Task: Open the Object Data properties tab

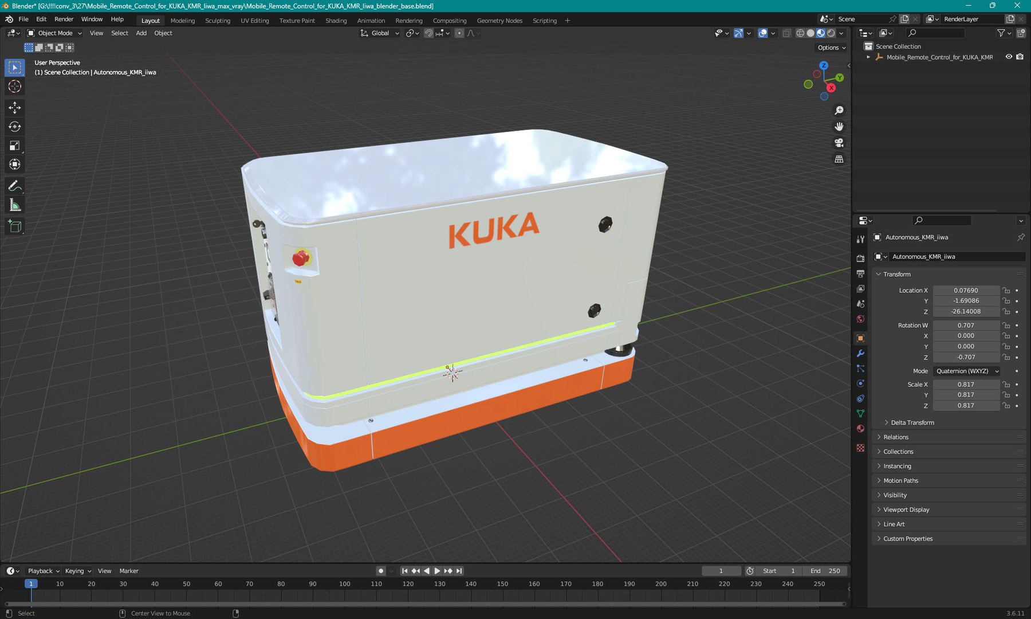Action: (x=860, y=413)
